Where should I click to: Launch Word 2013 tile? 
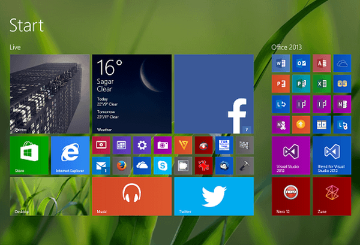click(281, 63)
